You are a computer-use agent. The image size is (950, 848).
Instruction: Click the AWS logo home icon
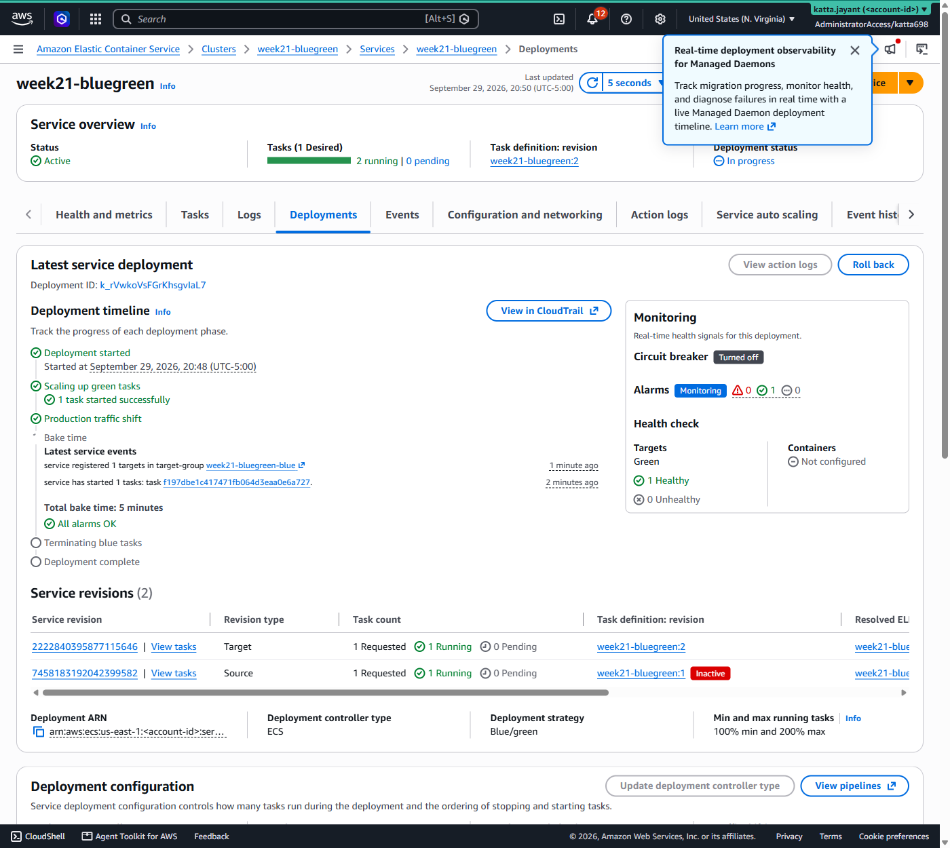[22, 18]
